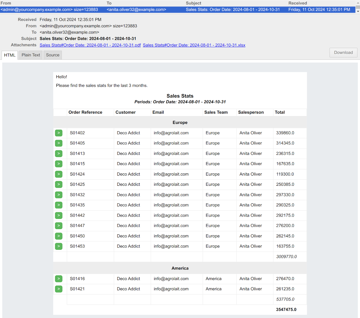Image resolution: width=360 pixels, height=318 pixels.
Task: Open the green arrow for order S01442
Action: click(59, 215)
